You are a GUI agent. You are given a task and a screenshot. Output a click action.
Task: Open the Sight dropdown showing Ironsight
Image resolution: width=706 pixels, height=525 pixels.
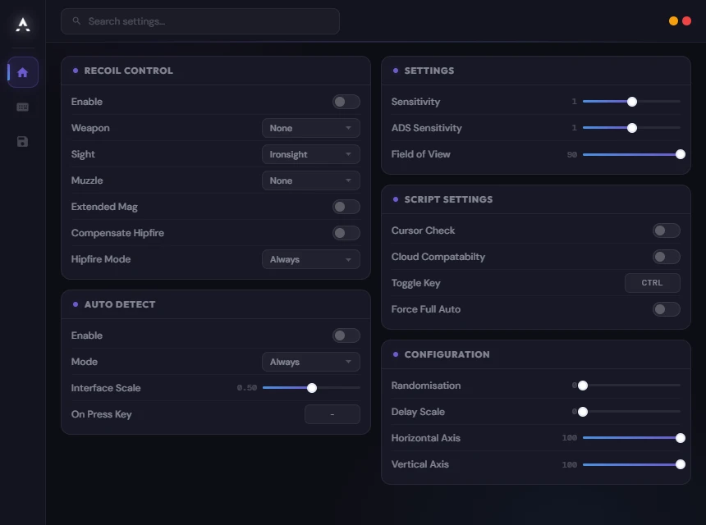click(x=310, y=154)
